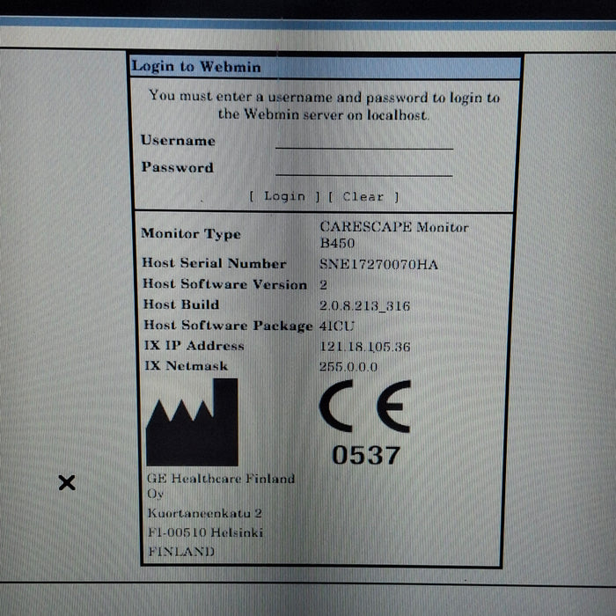Click the IP address value 121.18.105.36

click(x=365, y=347)
